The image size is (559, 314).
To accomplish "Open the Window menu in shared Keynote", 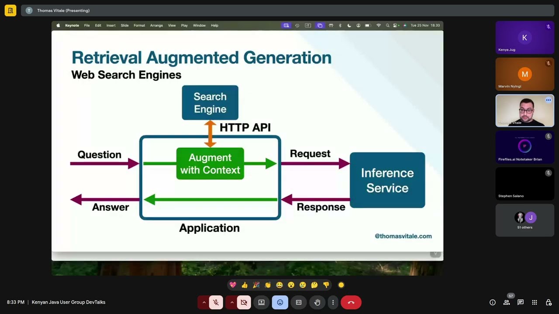I will coord(199,25).
